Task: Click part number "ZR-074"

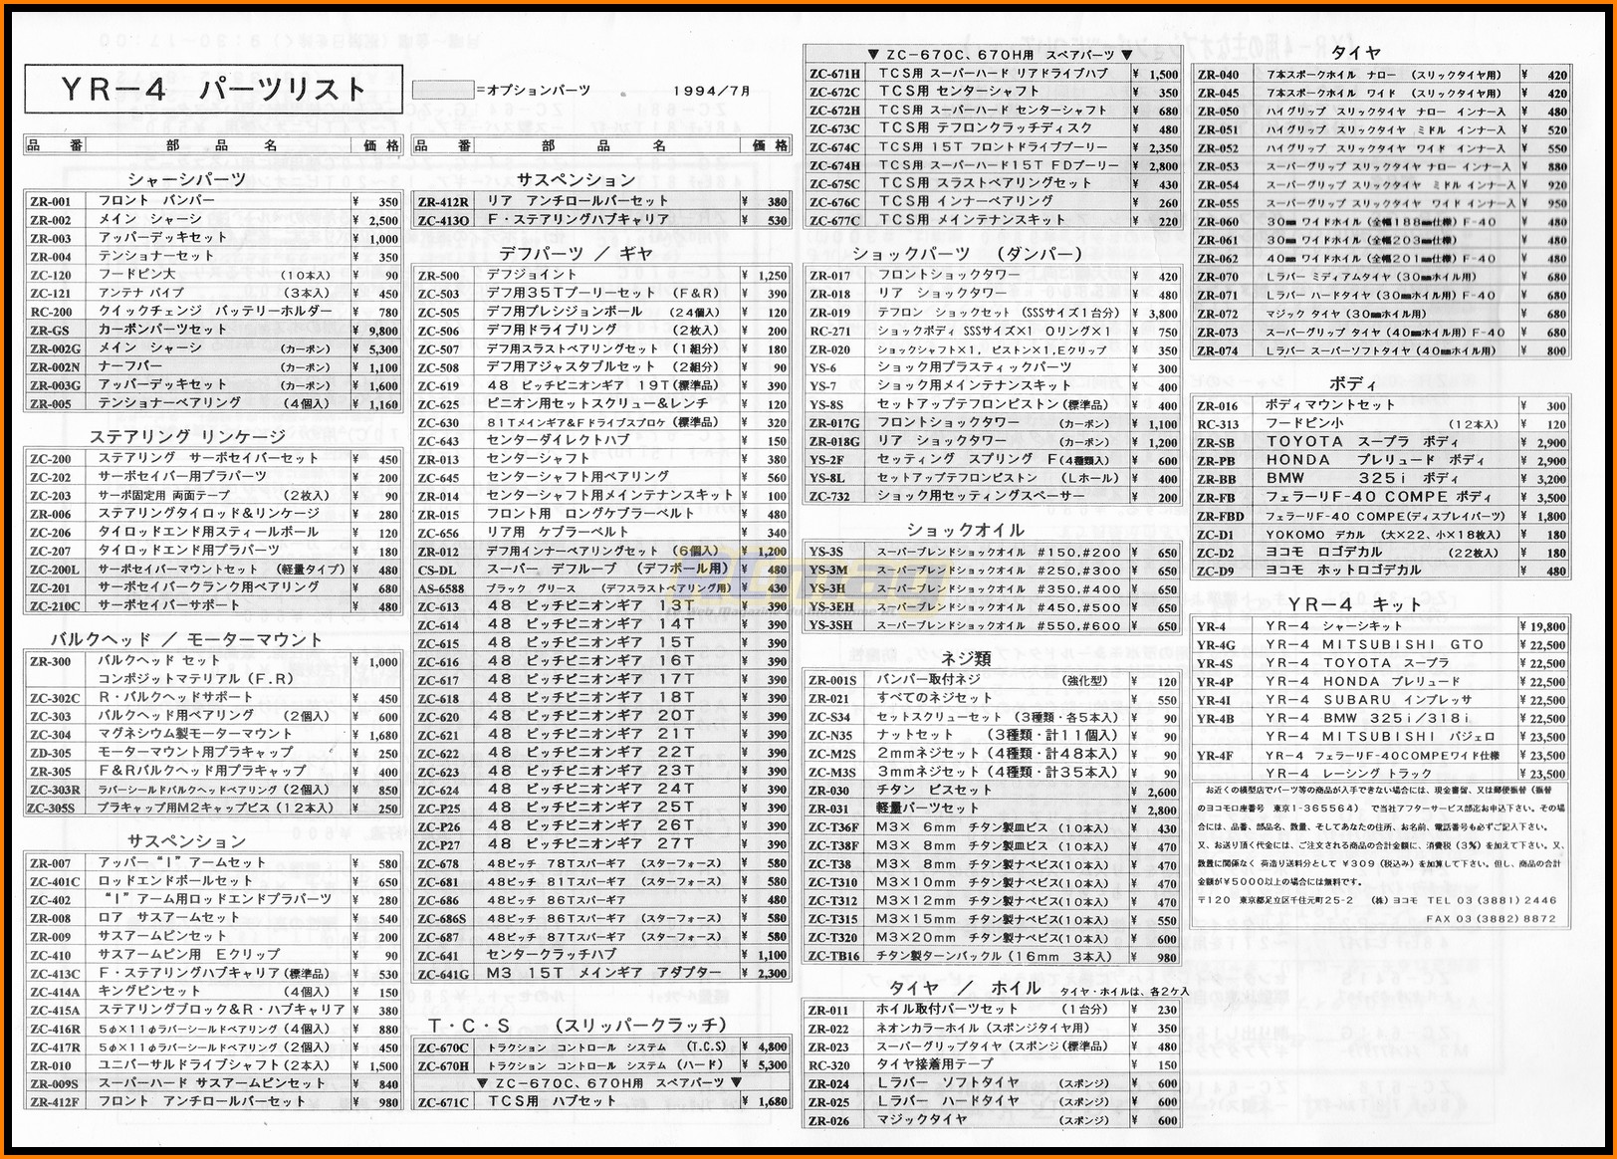Action: 1219,350
